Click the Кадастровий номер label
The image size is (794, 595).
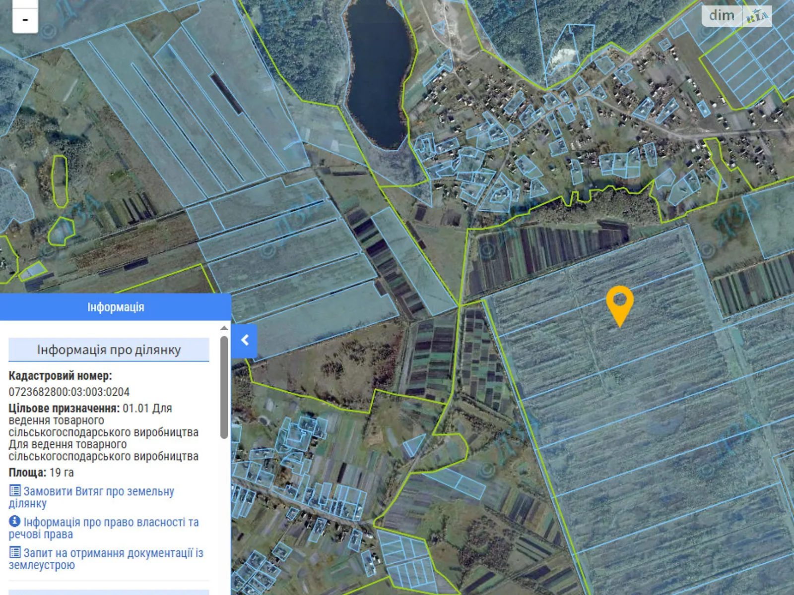pyautogui.click(x=60, y=376)
